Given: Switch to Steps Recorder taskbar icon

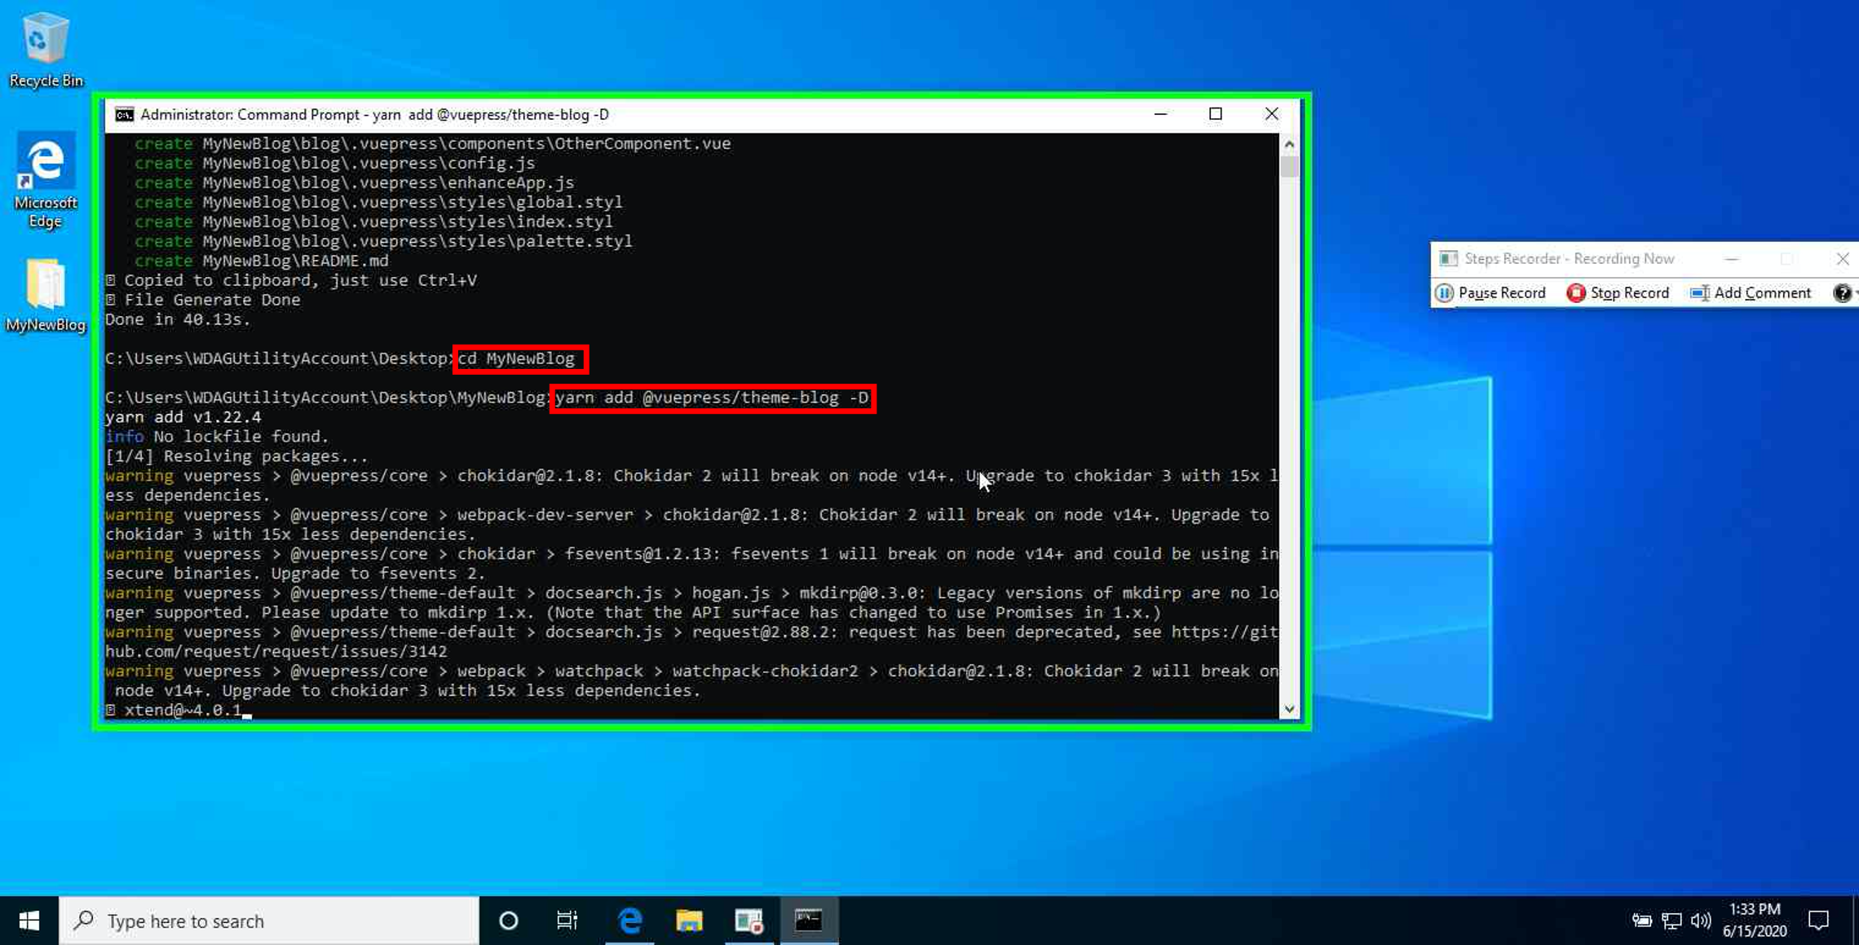Looking at the screenshot, I should pyautogui.click(x=748, y=921).
